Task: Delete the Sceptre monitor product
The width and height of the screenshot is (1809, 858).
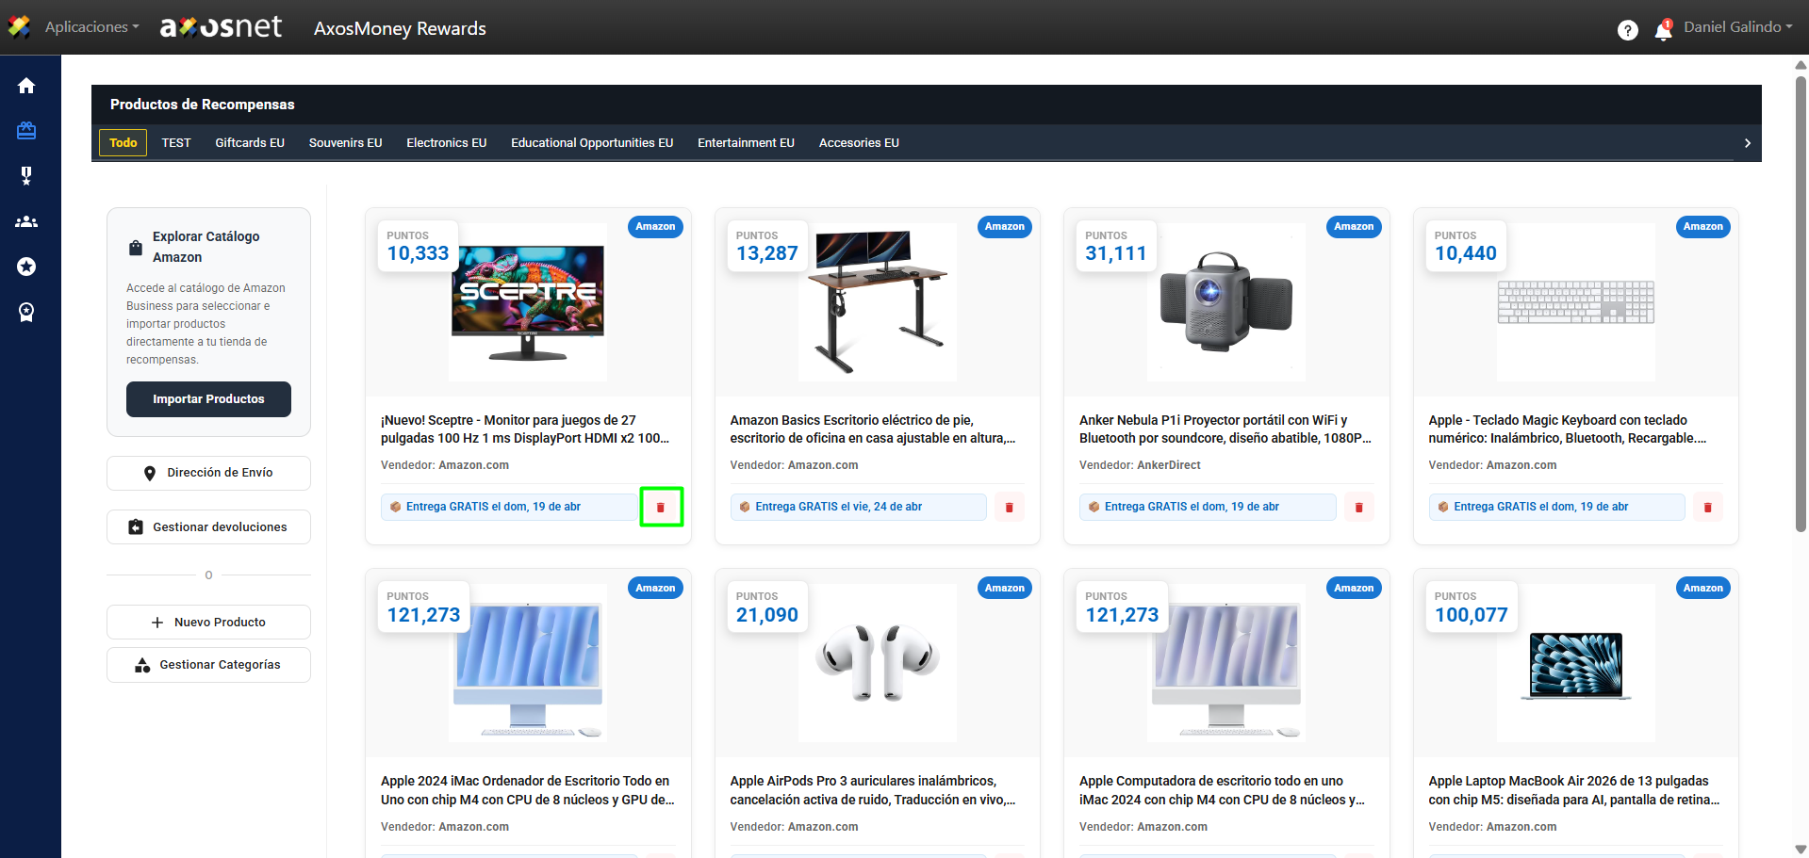Action: point(661,508)
